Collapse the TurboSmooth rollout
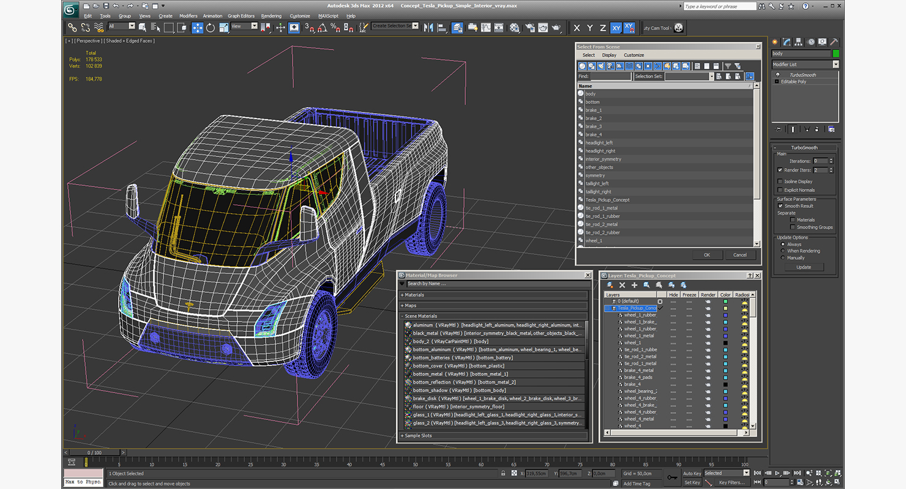The height and width of the screenshot is (489, 906). tap(804, 148)
